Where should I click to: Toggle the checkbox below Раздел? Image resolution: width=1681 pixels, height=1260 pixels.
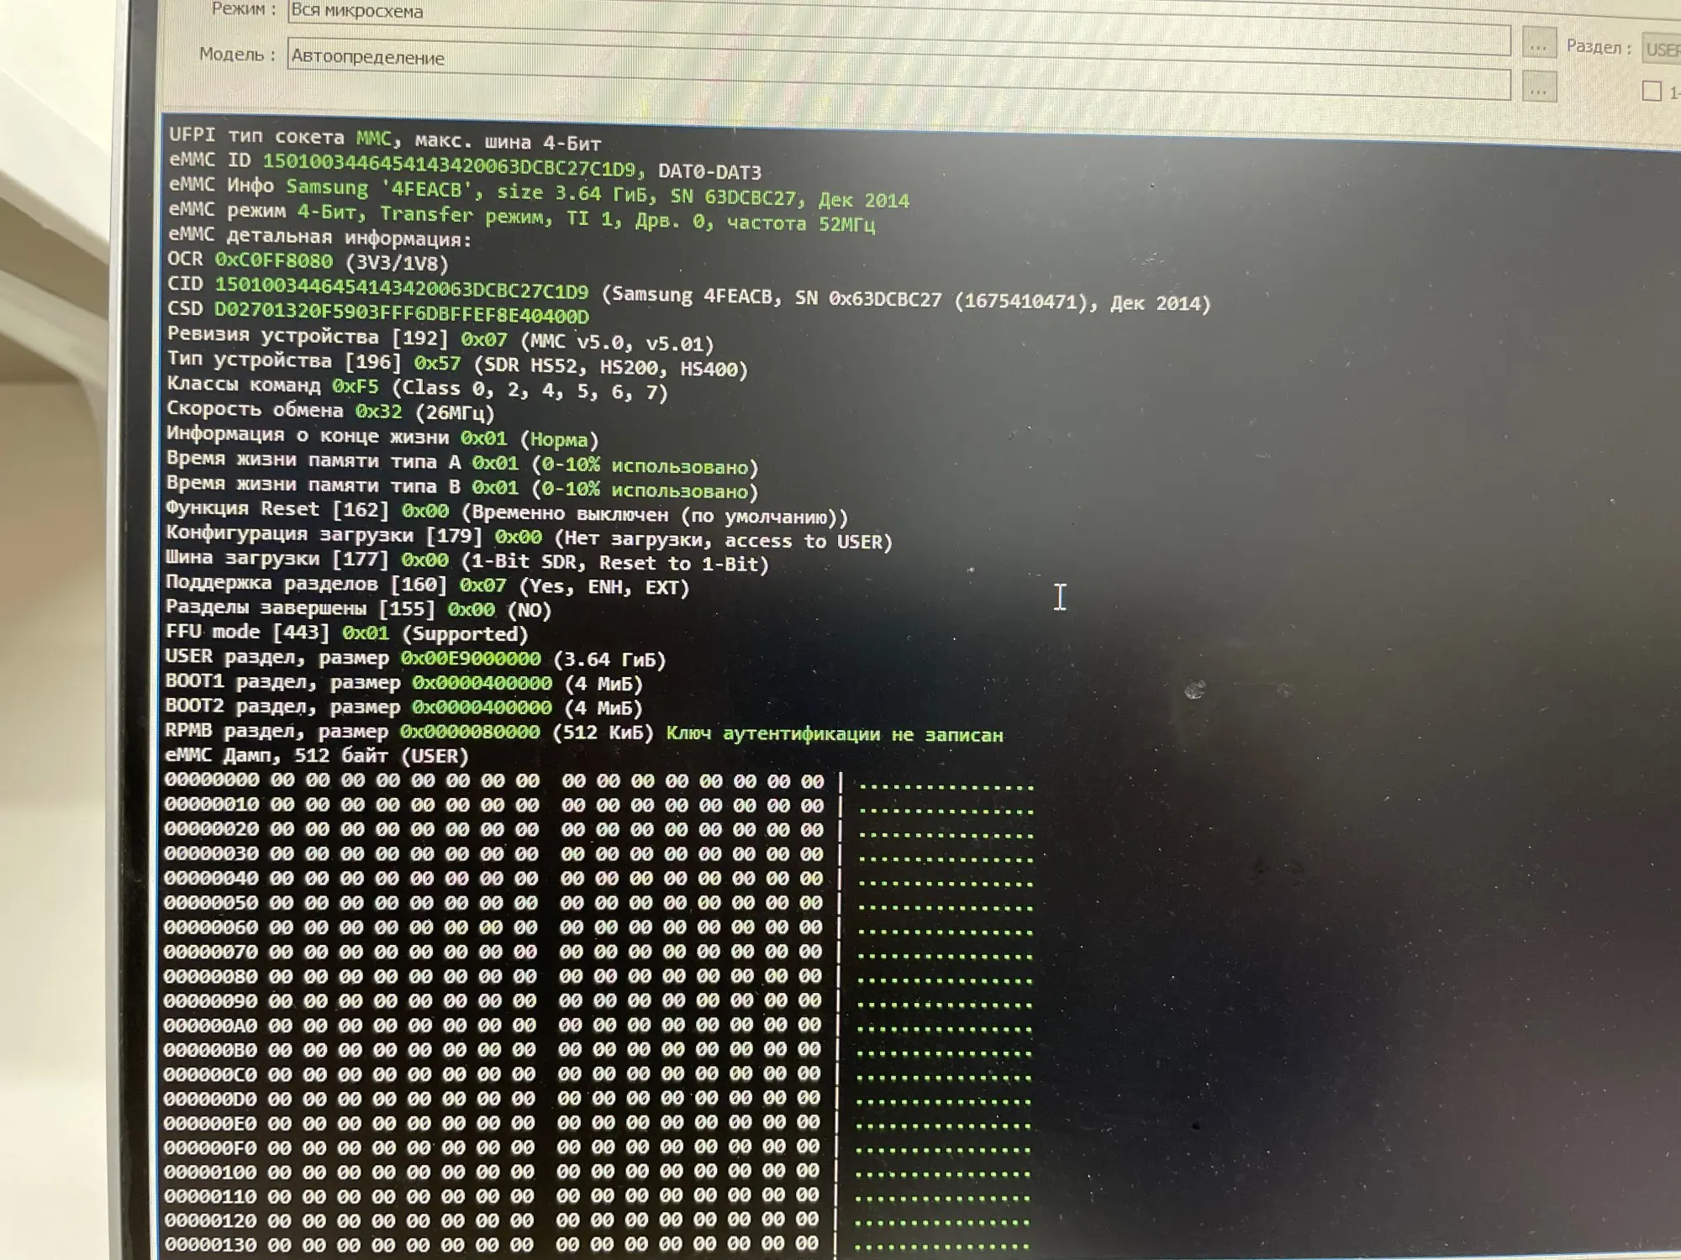pyautogui.click(x=1652, y=92)
